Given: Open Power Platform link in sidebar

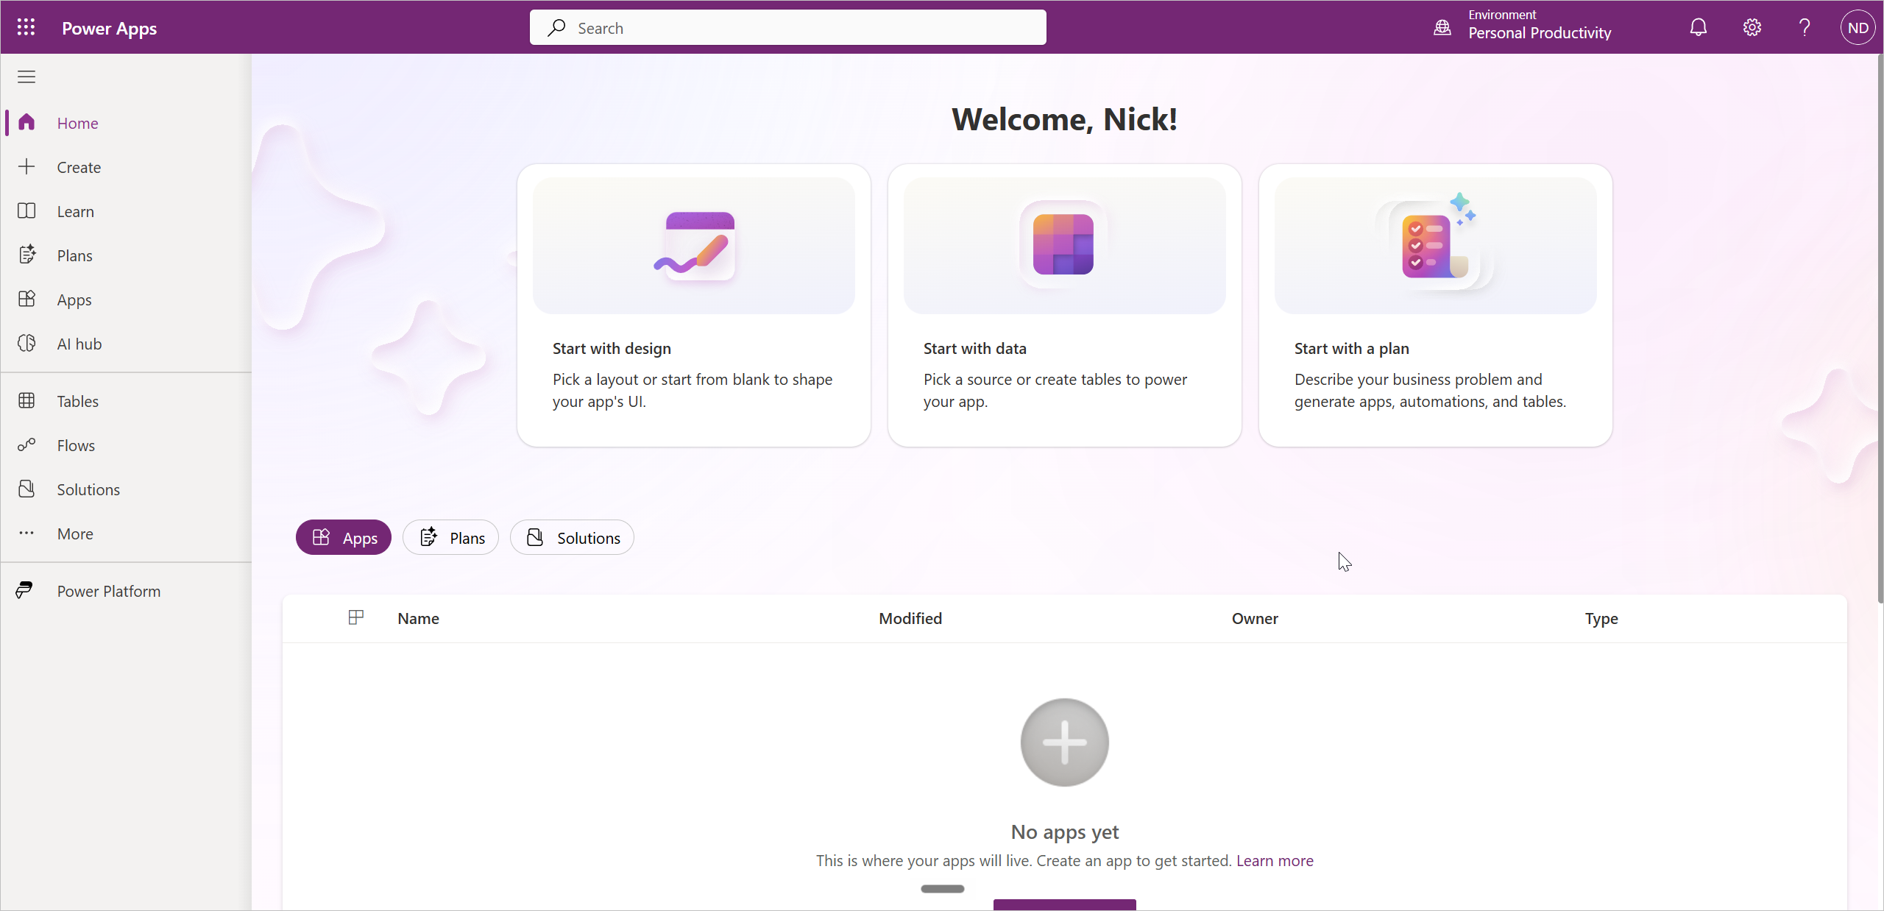Looking at the screenshot, I should coord(126,591).
